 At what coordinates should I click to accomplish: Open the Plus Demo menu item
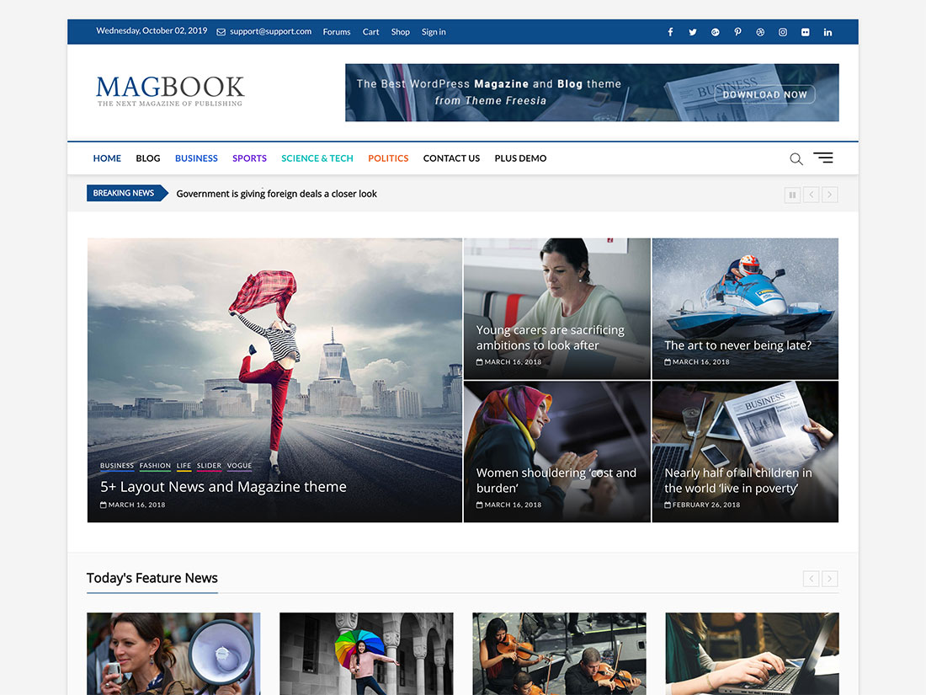(x=520, y=158)
